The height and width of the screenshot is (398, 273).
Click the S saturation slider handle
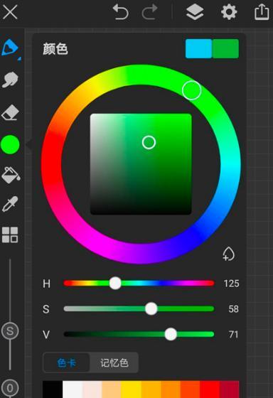[151, 308]
